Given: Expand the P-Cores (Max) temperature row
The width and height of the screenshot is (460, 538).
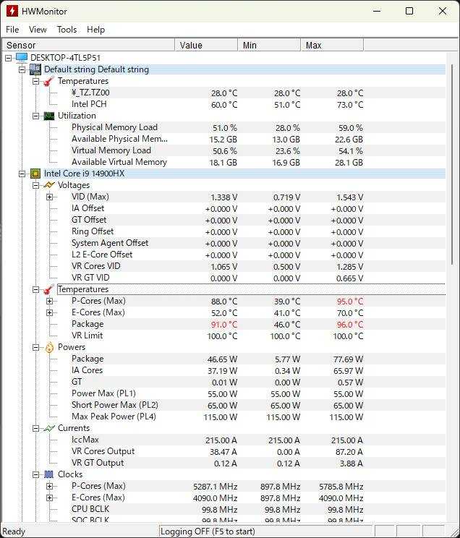Looking at the screenshot, I should [49, 301].
